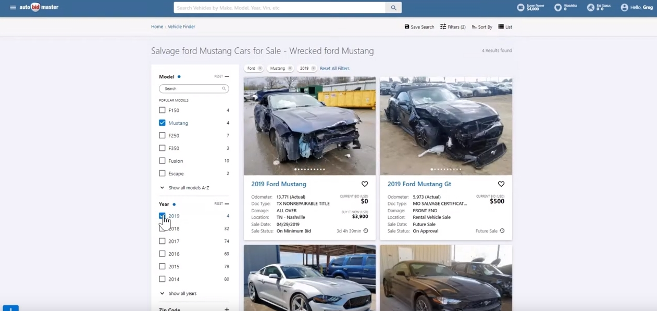
Task: Remove the Mustang filter chip
Action: 290,68
